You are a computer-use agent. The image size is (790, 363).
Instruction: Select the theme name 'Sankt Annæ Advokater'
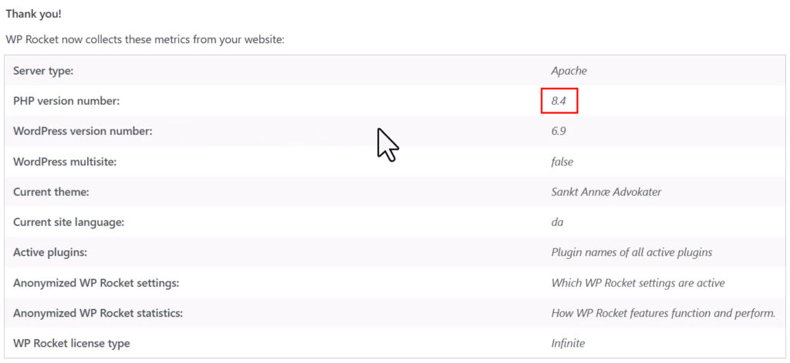coord(606,192)
